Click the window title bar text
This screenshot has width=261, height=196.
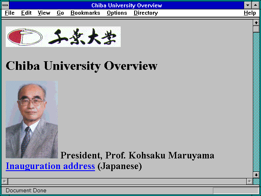click(127, 5)
